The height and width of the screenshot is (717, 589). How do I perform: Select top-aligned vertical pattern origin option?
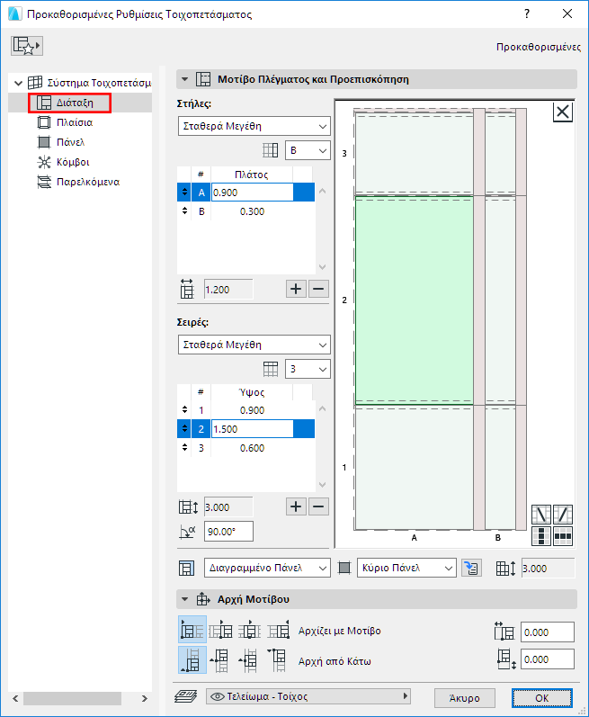pyautogui.click(x=277, y=660)
